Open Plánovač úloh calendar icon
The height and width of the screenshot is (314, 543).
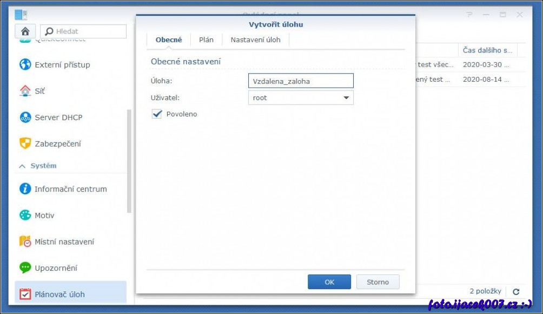click(25, 295)
